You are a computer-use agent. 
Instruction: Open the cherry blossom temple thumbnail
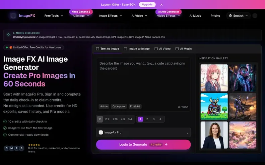coord(243,135)
